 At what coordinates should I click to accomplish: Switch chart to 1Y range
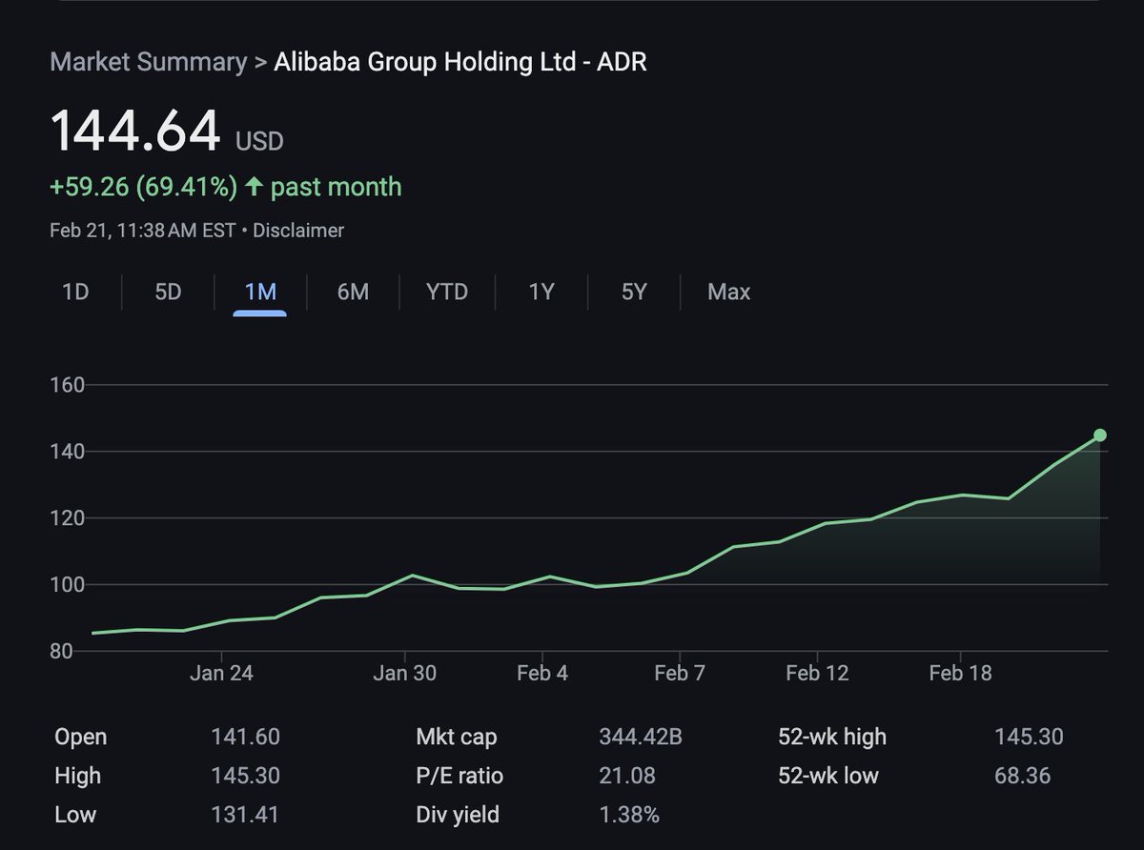click(x=541, y=292)
